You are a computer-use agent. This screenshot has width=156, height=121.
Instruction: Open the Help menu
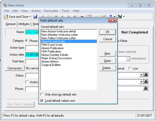click(76, 11)
